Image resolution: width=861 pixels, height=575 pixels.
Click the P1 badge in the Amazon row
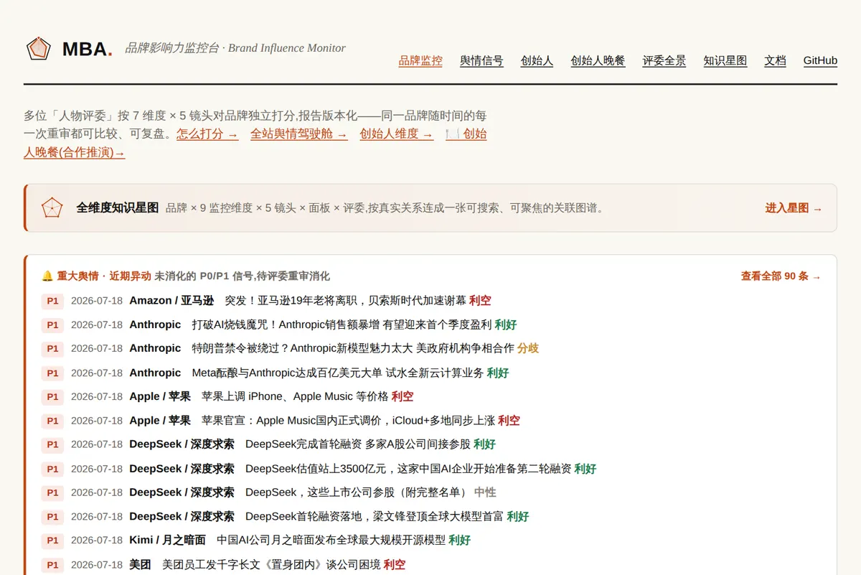coord(52,301)
